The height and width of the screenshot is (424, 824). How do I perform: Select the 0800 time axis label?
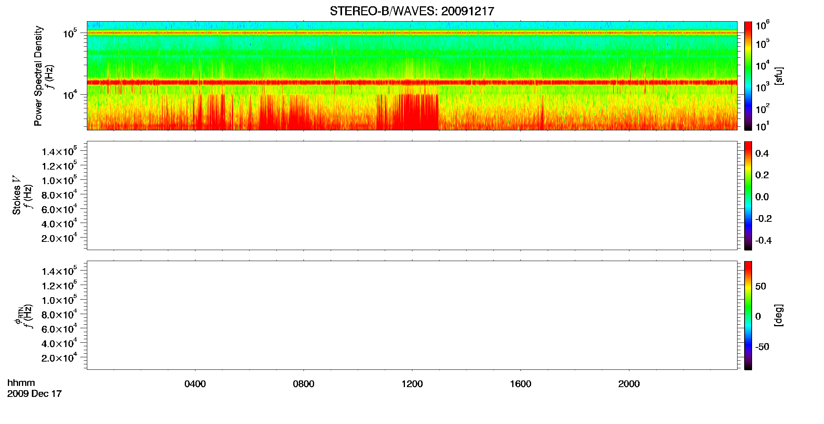click(x=303, y=384)
